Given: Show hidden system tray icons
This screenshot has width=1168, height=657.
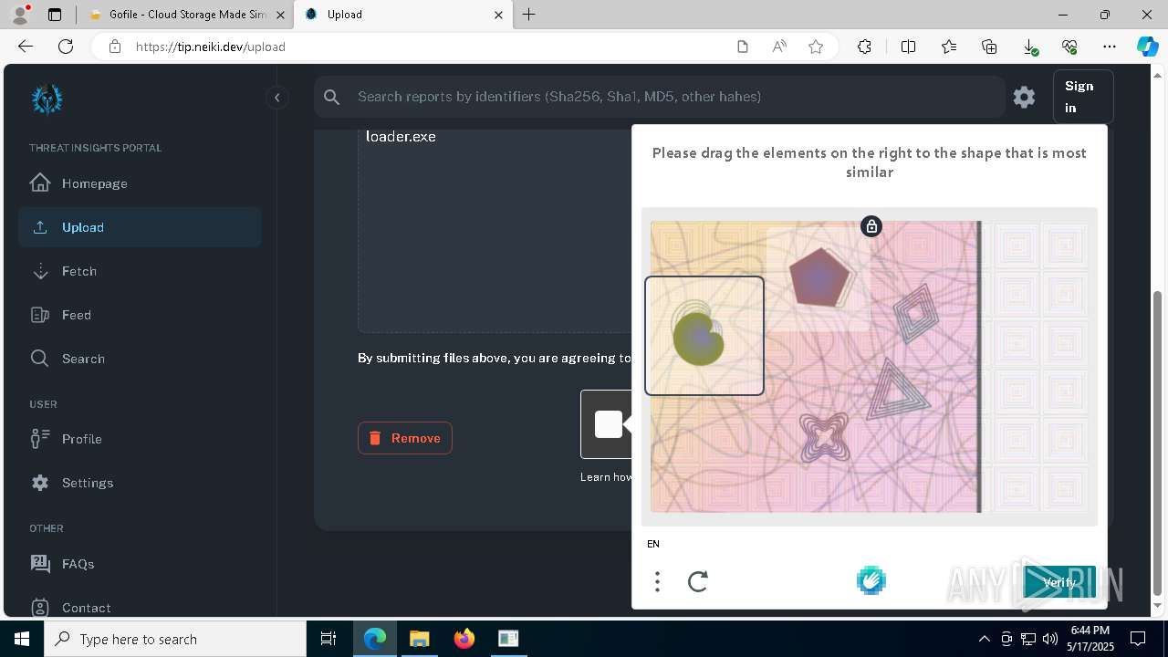Looking at the screenshot, I should tap(984, 639).
